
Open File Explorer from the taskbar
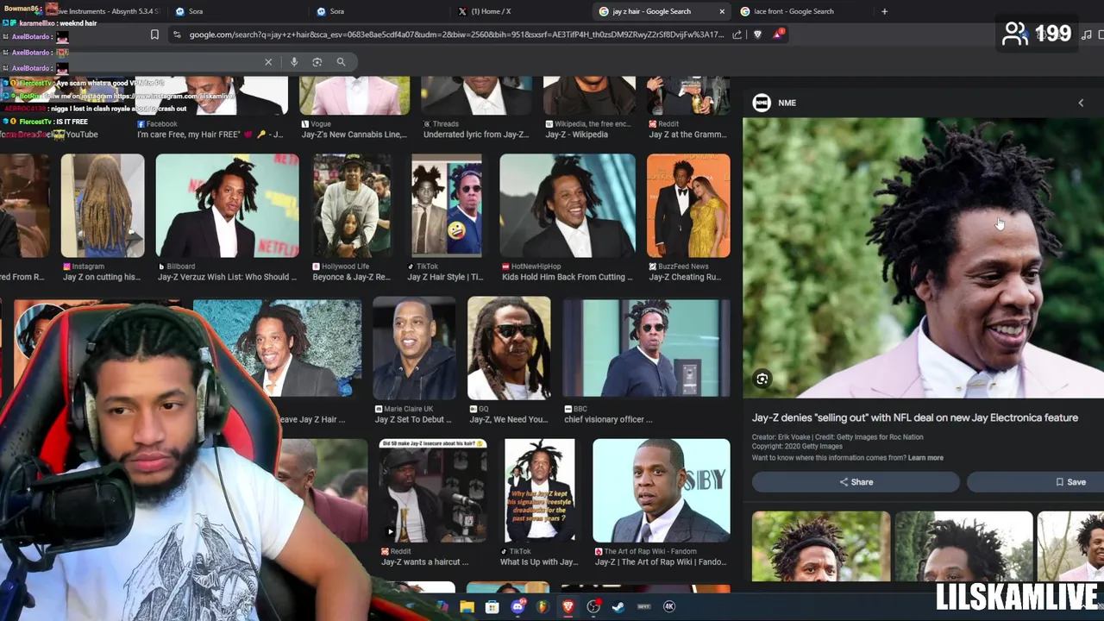coord(467,606)
